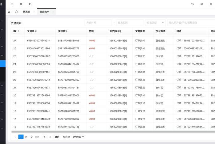Click the +0.02 amount in row 27
Image resolution: width=215 pixels, height=144 pixels.
click(92, 41)
